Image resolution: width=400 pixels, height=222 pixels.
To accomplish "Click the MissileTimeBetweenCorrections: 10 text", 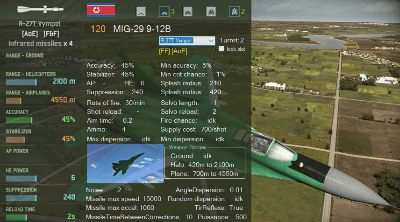I will click(139, 217).
